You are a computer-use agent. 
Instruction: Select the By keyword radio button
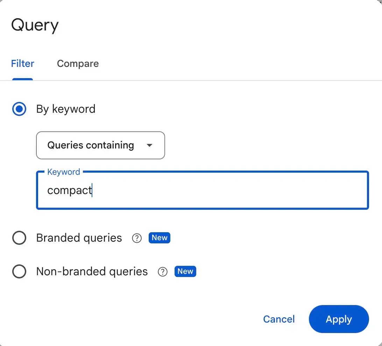click(x=19, y=109)
